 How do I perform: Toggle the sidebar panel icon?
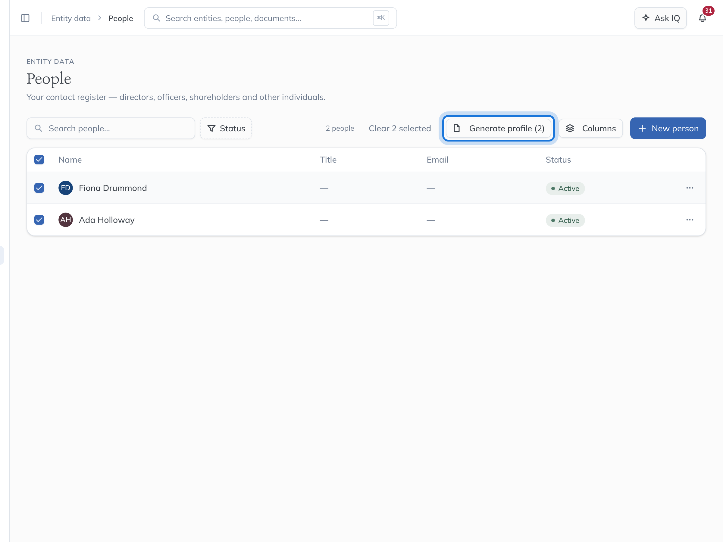(x=25, y=18)
